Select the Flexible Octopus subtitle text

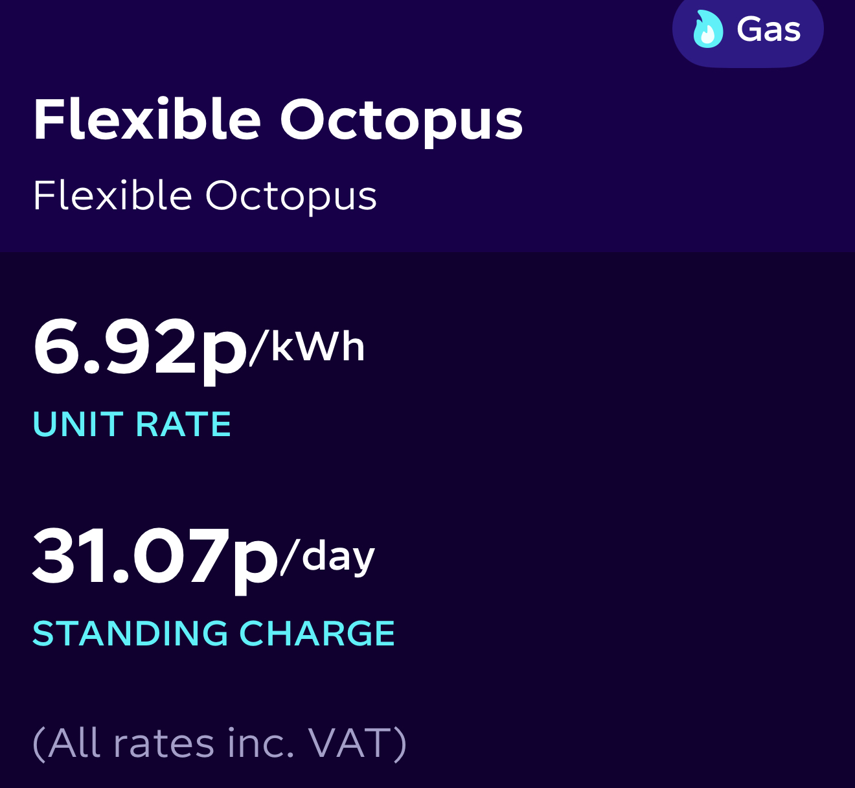(205, 196)
